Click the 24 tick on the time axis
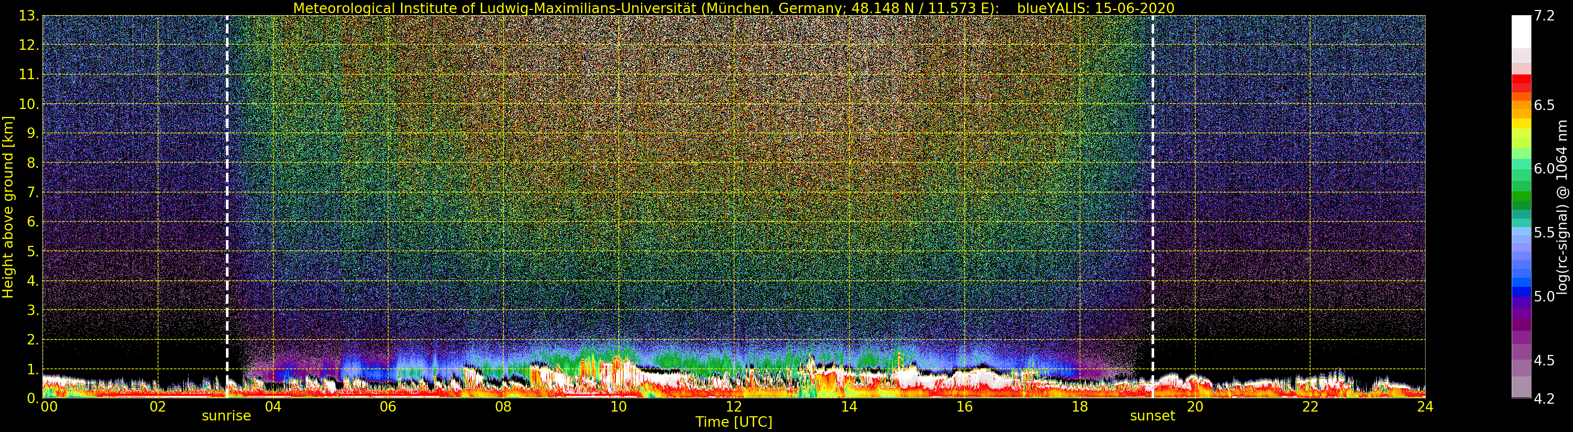The image size is (1573, 432). pos(1425,407)
